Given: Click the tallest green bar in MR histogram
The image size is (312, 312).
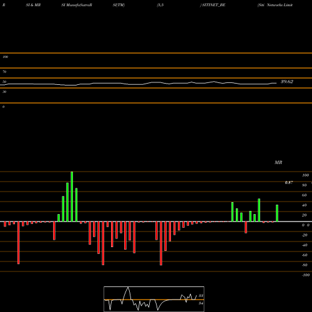Looking at the screenshot, I should click(72, 197).
